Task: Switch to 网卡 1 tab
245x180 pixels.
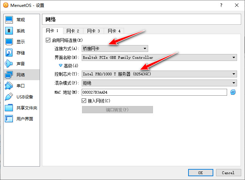Action: [x=52, y=31]
